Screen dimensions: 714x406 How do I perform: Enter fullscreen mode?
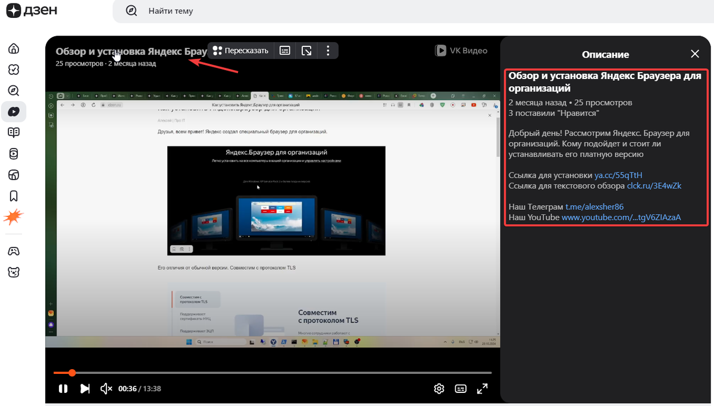pos(483,389)
